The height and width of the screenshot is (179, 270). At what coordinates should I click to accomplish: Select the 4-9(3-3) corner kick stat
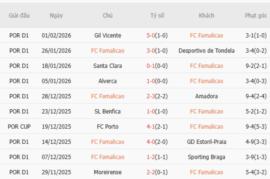(256, 142)
